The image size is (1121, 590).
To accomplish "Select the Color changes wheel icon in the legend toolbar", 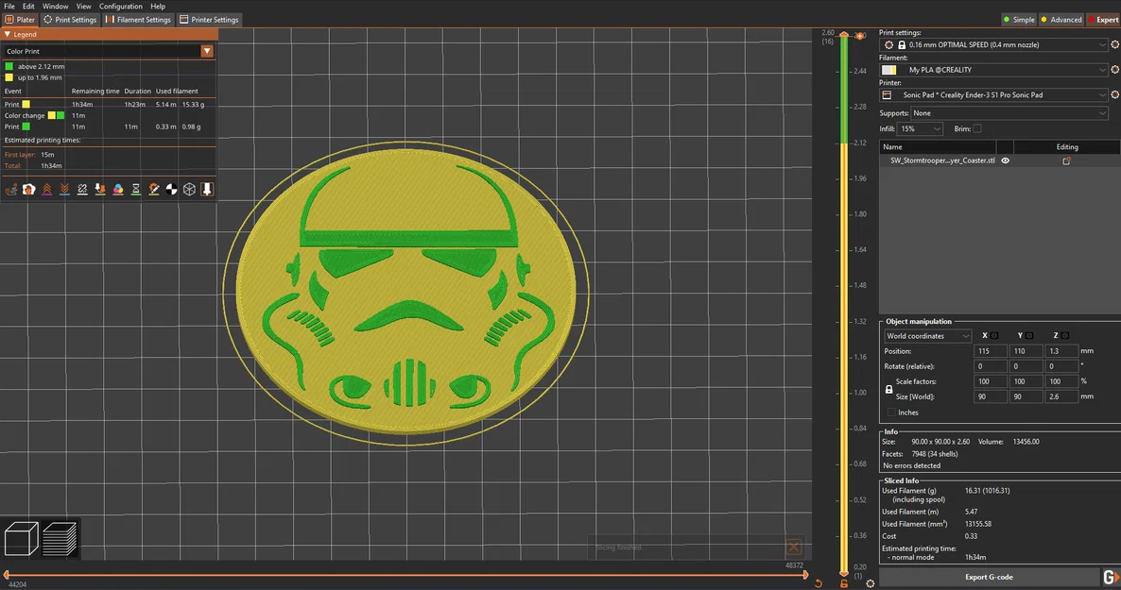I will tap(116, 189).
